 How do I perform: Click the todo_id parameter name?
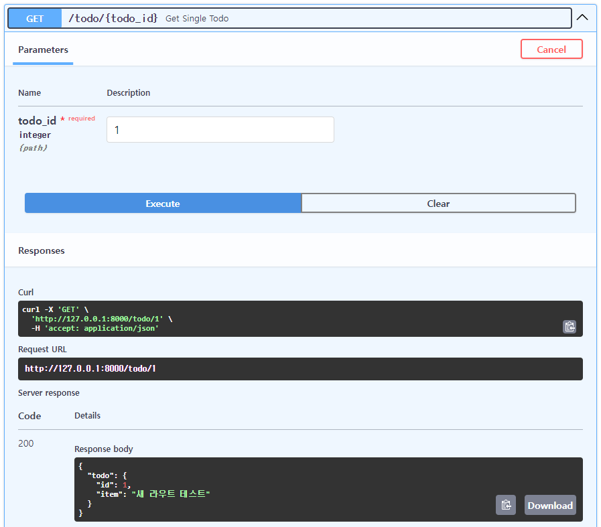(37, 121)
